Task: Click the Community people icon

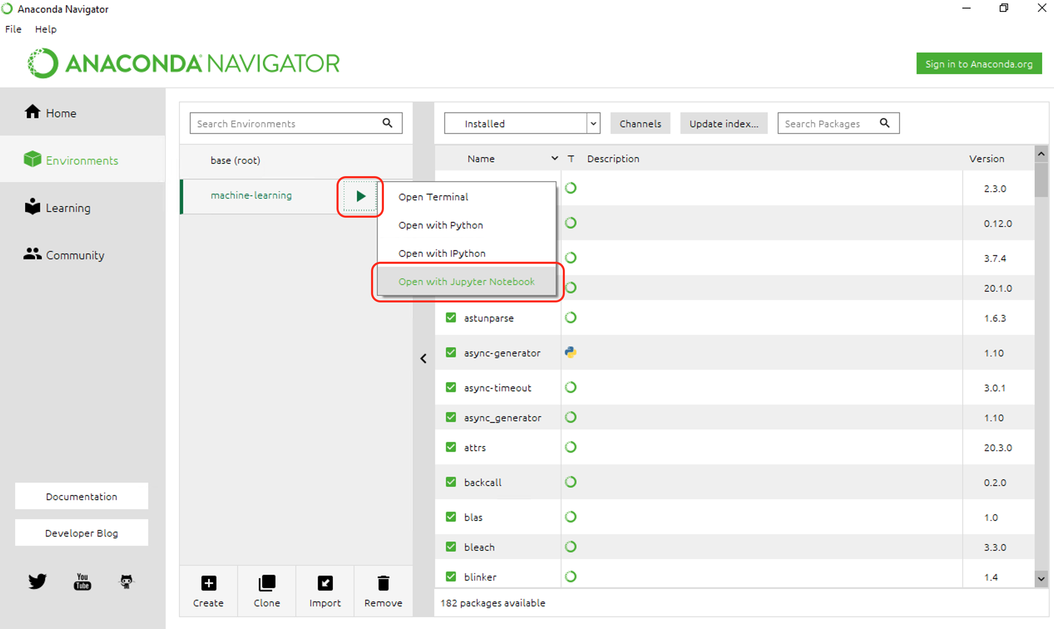Action: coord(32,254)
